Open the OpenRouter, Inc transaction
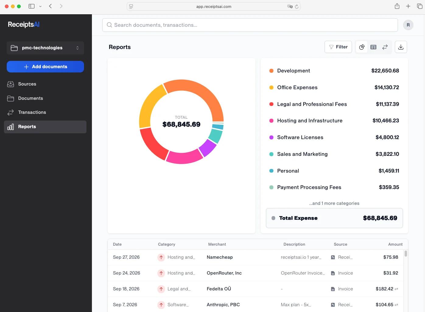 coord(255,273)
